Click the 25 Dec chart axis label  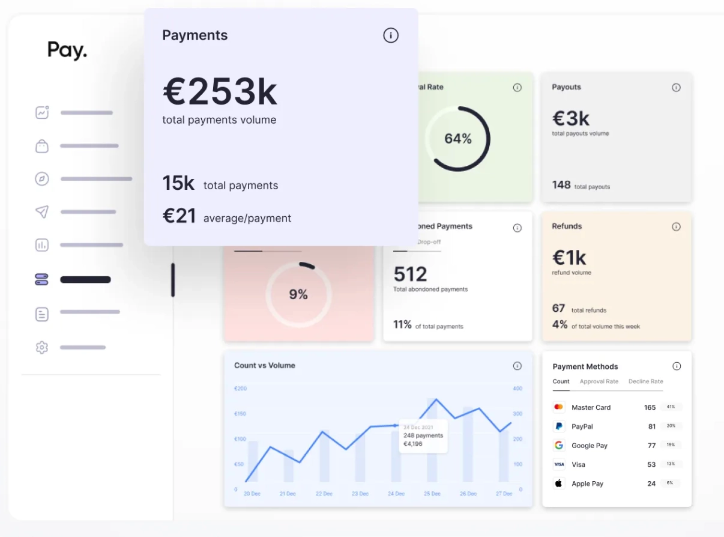(432, 494)
